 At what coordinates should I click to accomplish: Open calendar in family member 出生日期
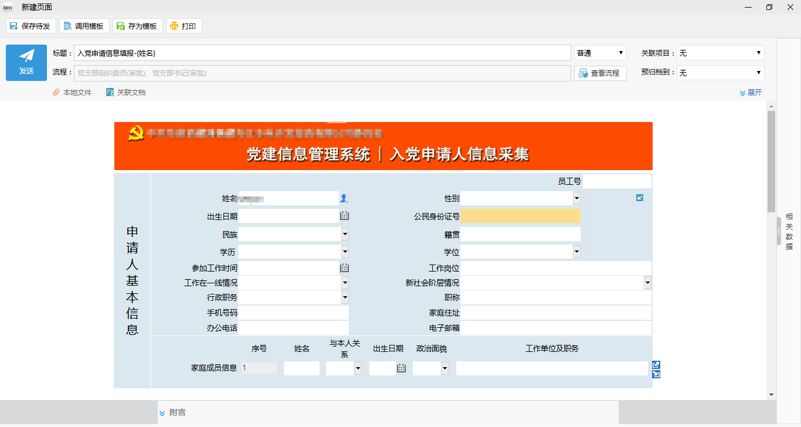click(x=401, y=368)
